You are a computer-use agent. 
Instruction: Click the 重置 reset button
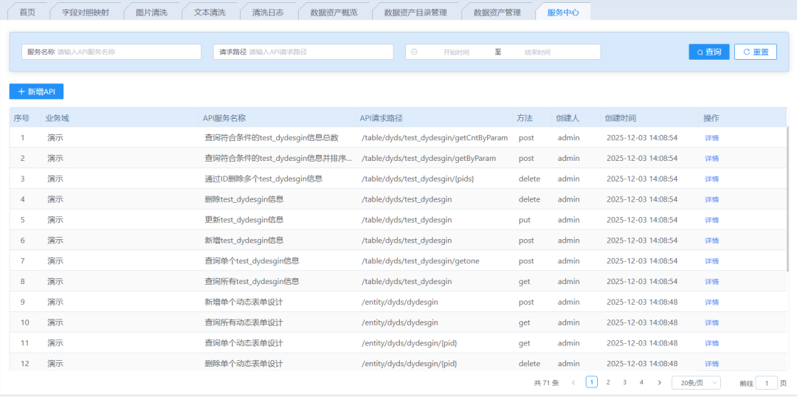756,52
